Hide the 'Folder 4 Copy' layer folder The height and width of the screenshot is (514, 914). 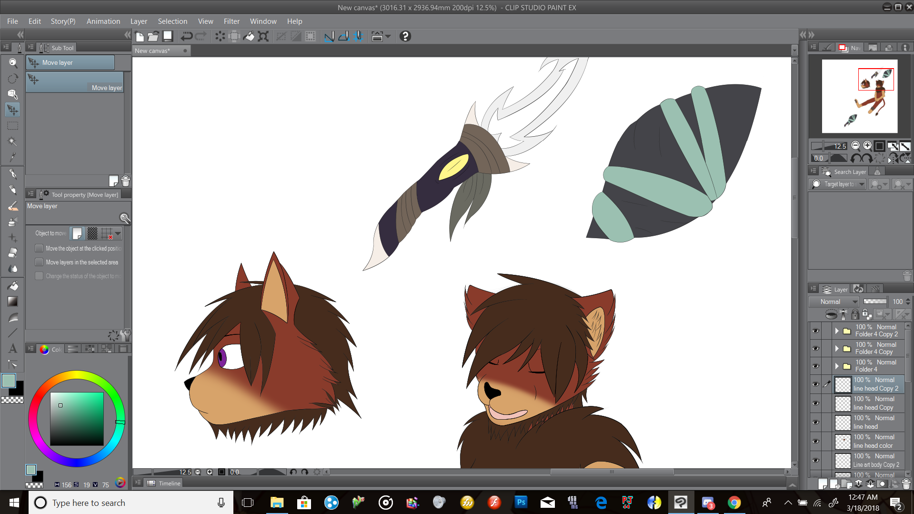tap(815, 348)
